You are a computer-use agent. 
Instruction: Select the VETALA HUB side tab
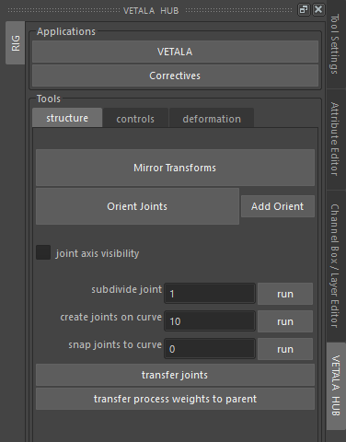(x=336, y=386)
